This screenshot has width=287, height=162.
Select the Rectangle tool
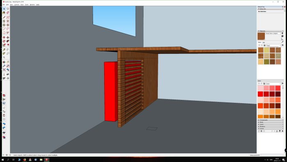[4, 21]
